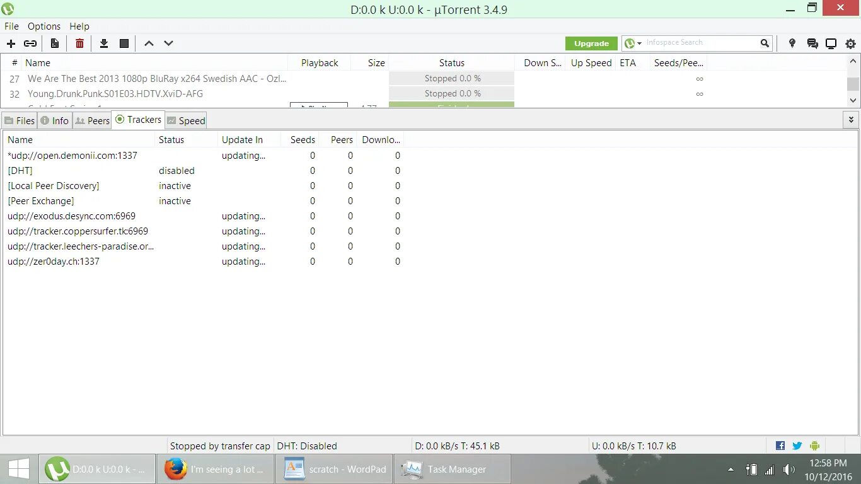Viewport: 861px width, 484px height.
Task: Click the remote monitor icon in toolbar
Action: 831,43
